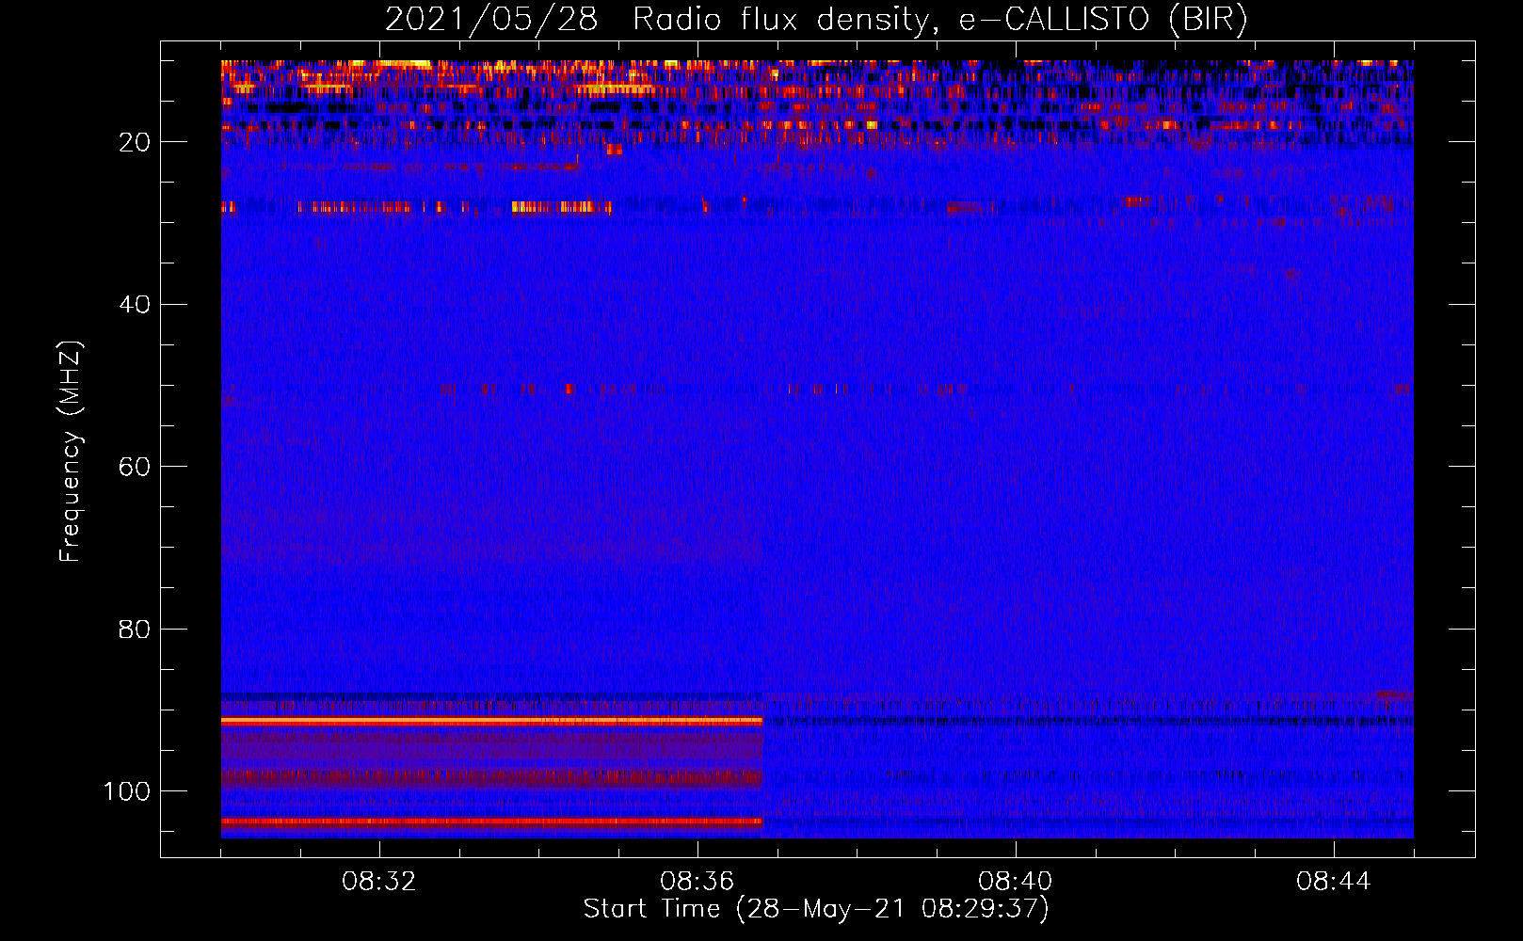Viewport: 1523px width, 941px height.
Task: Click the plot title "Radio flux density, e-CALLISTO (BIR)"
Action: coord(939,19)
